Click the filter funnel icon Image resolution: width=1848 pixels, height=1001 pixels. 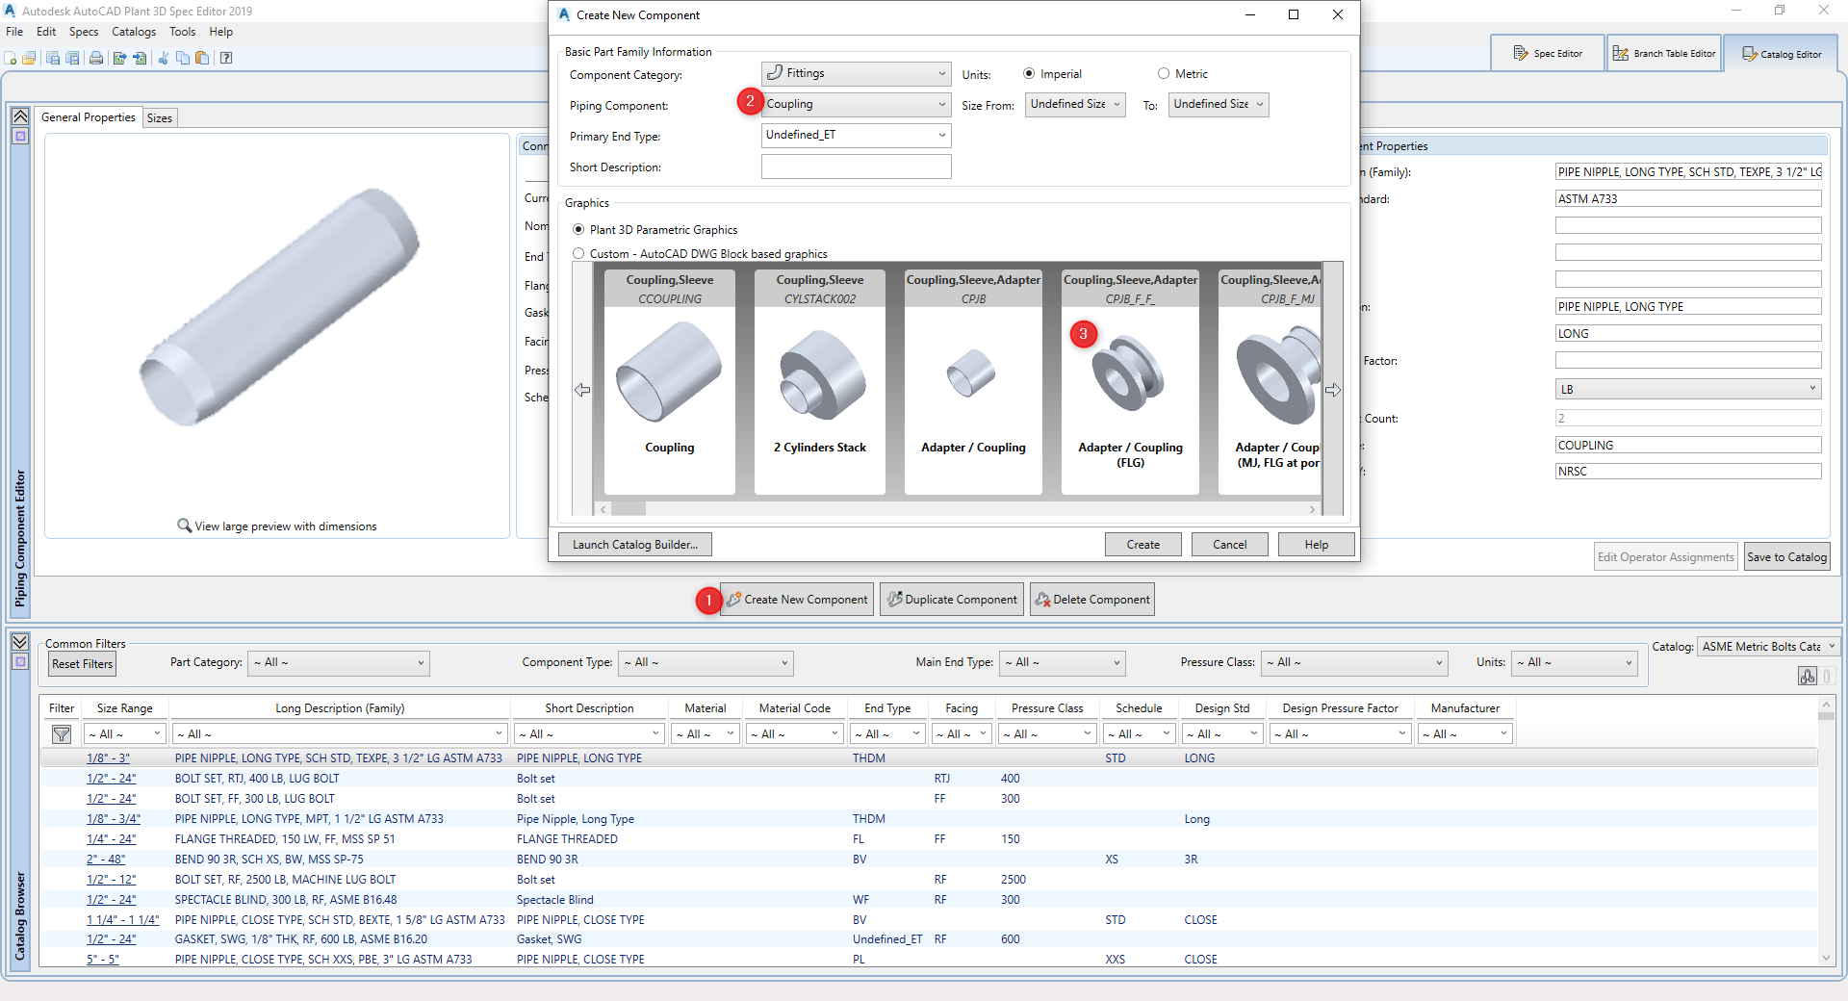coord(62,734)
